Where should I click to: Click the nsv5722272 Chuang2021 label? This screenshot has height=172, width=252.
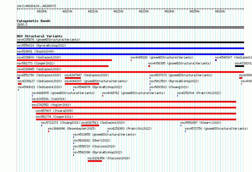click(61, 123)
